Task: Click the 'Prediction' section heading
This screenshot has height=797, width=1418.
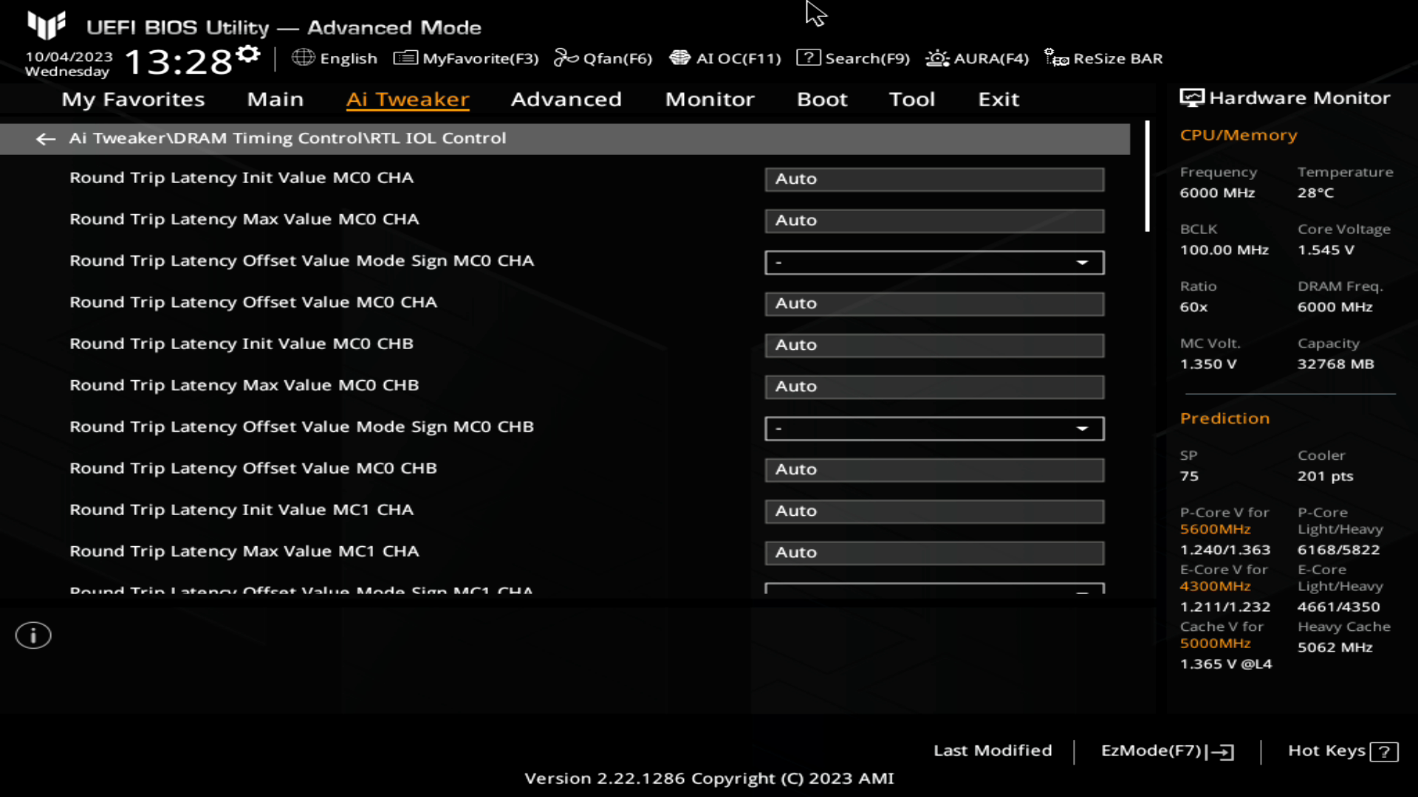Action: (1225, 418)
